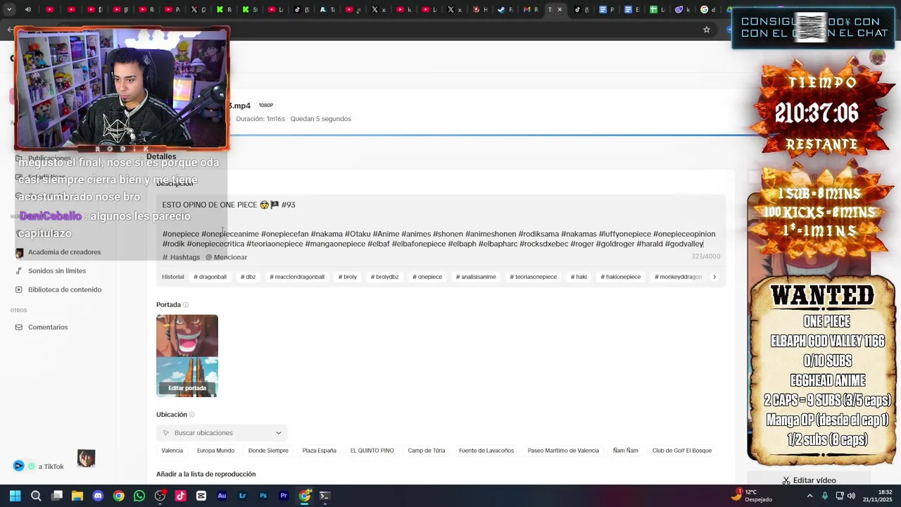901x507 pixels.
Task: Launch Adobe Premiere Pro from the taskbar
Action: (284, 496)
